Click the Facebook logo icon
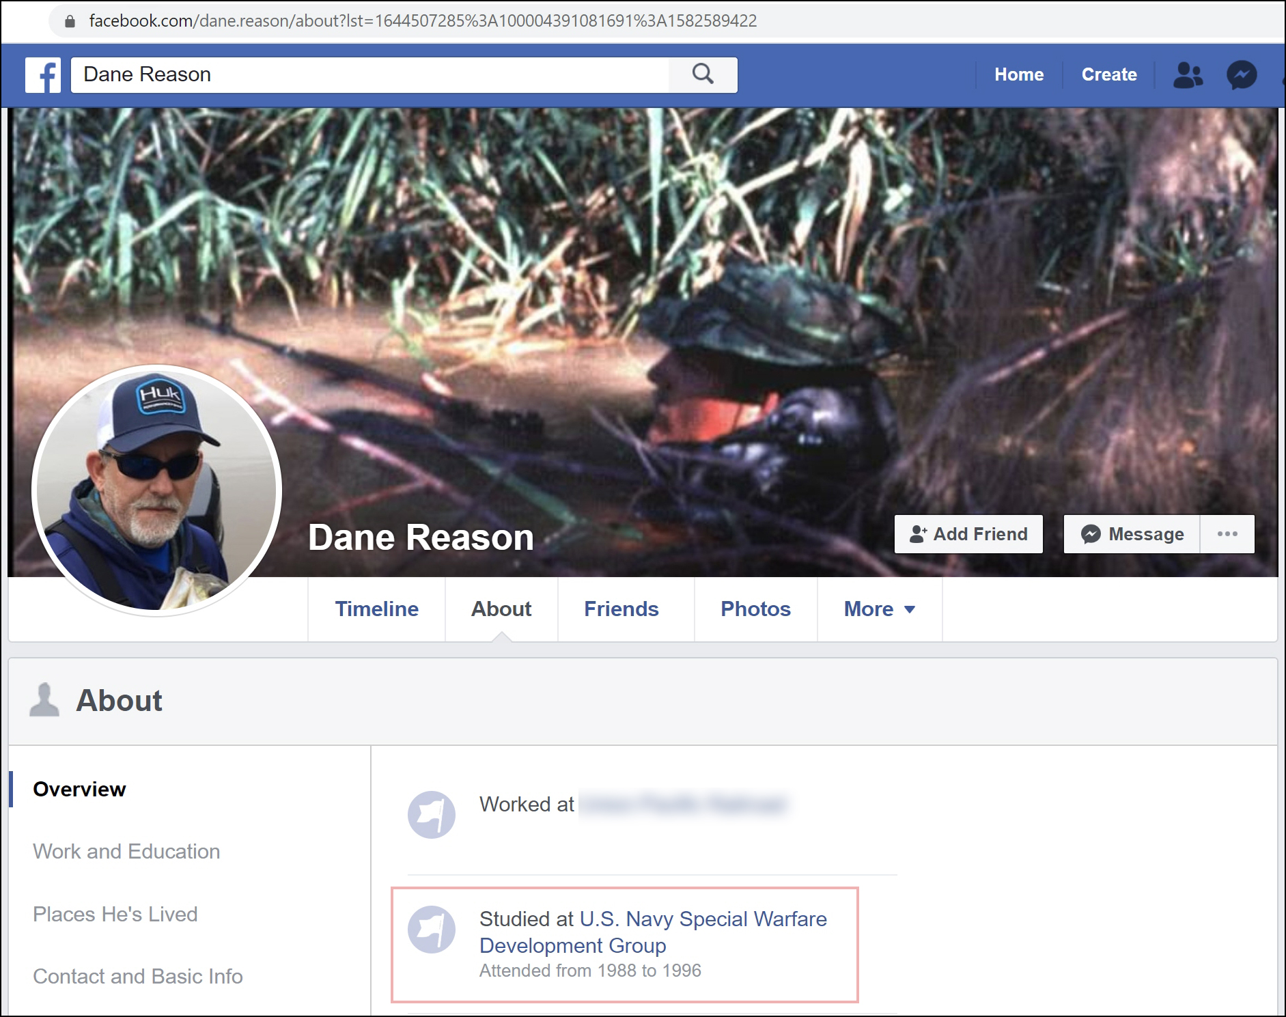1286x1017 pixels. click(x=43, y=75)
